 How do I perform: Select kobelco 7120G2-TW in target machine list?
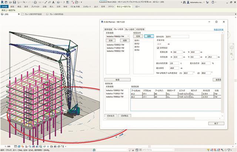pos(117,48)
